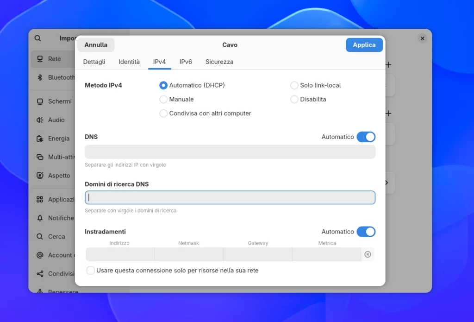Click the Audio speaker icon
The width and height of the screenshot is (474, 322).
(x=40, y=120)
